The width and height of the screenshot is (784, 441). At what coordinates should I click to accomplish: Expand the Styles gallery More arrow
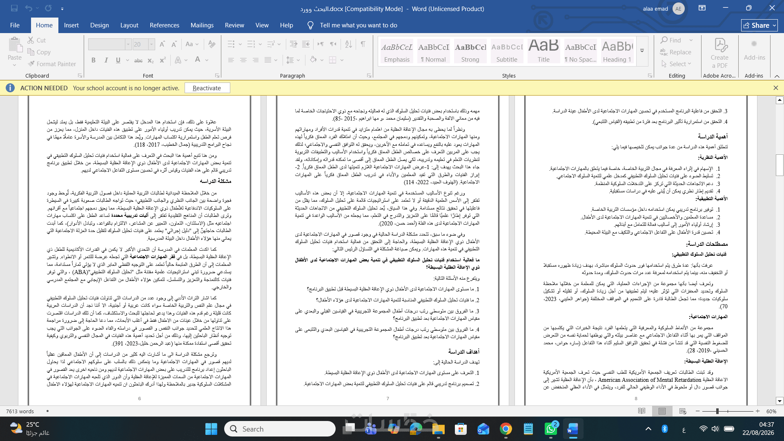642,51
